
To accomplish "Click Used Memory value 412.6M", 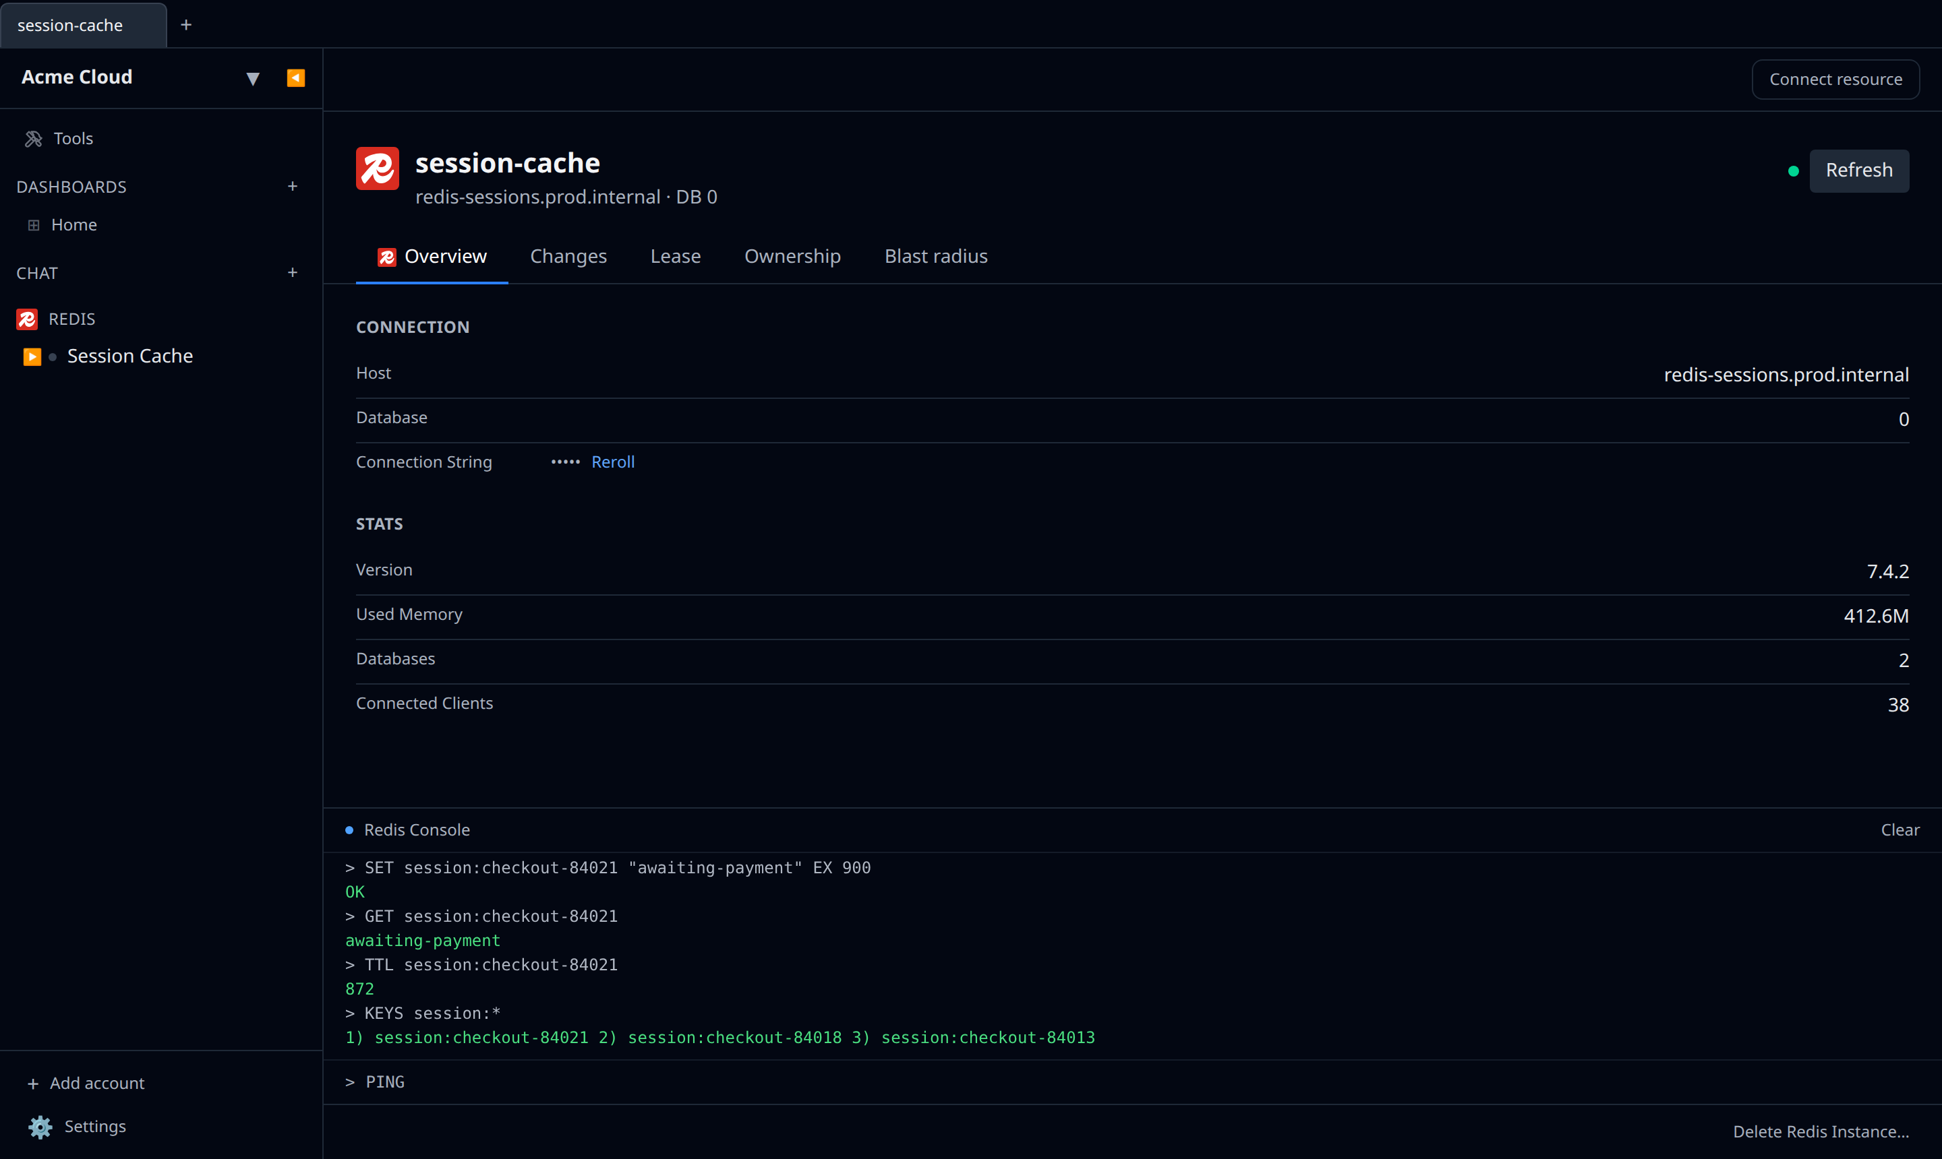I will (1875, 616).
